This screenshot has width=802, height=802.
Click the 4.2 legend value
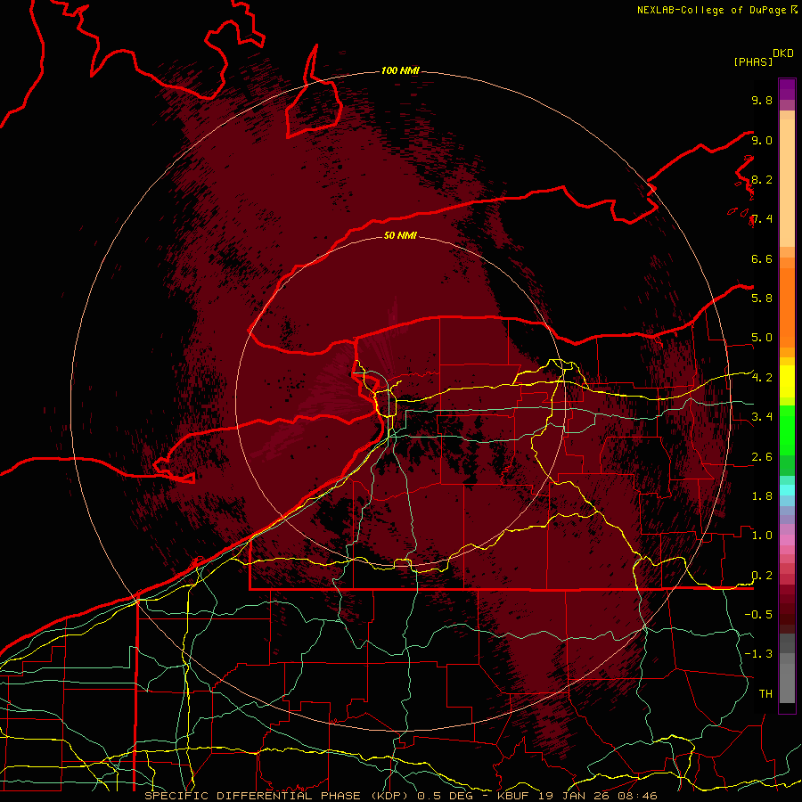[762, 378]
